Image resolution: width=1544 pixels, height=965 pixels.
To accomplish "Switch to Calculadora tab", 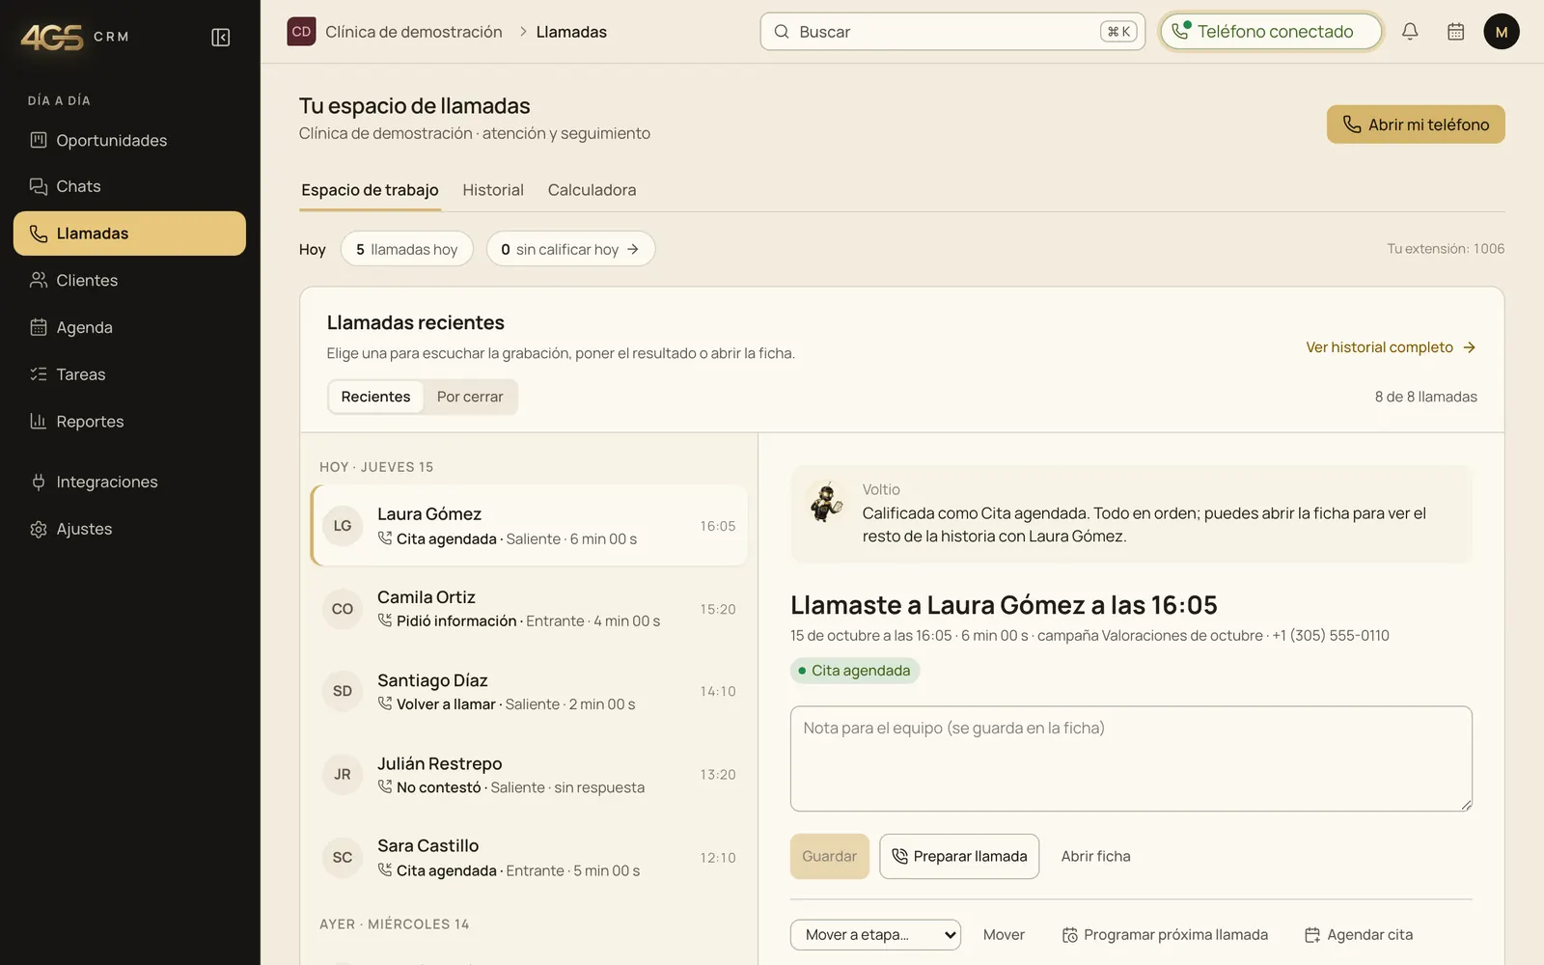I will [x=592, y=190].
